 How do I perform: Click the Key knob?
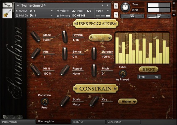tap(94, 101)
